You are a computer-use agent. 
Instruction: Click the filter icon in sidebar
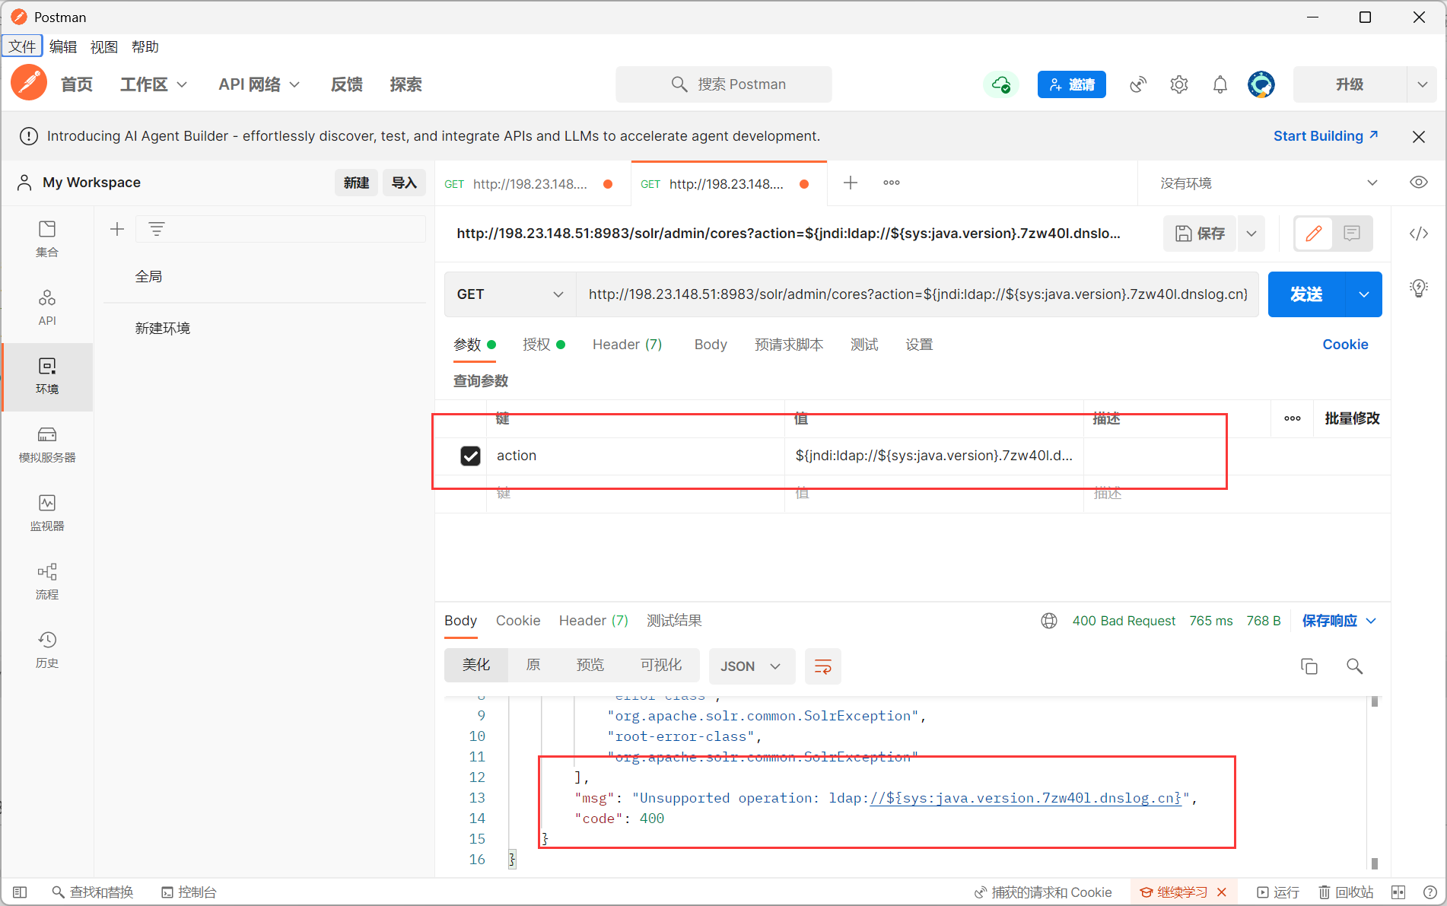click(x=157, y=229)
